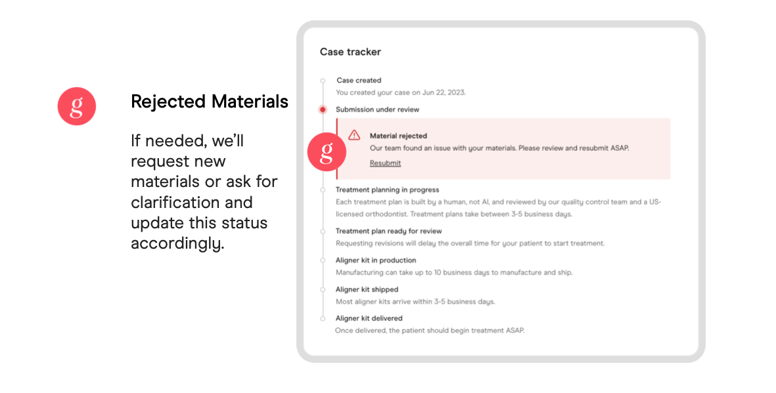This screenshot has height=393, width=776.
Task: Select the dot beside Aligner kit shipped
Action: click(323, 289)
